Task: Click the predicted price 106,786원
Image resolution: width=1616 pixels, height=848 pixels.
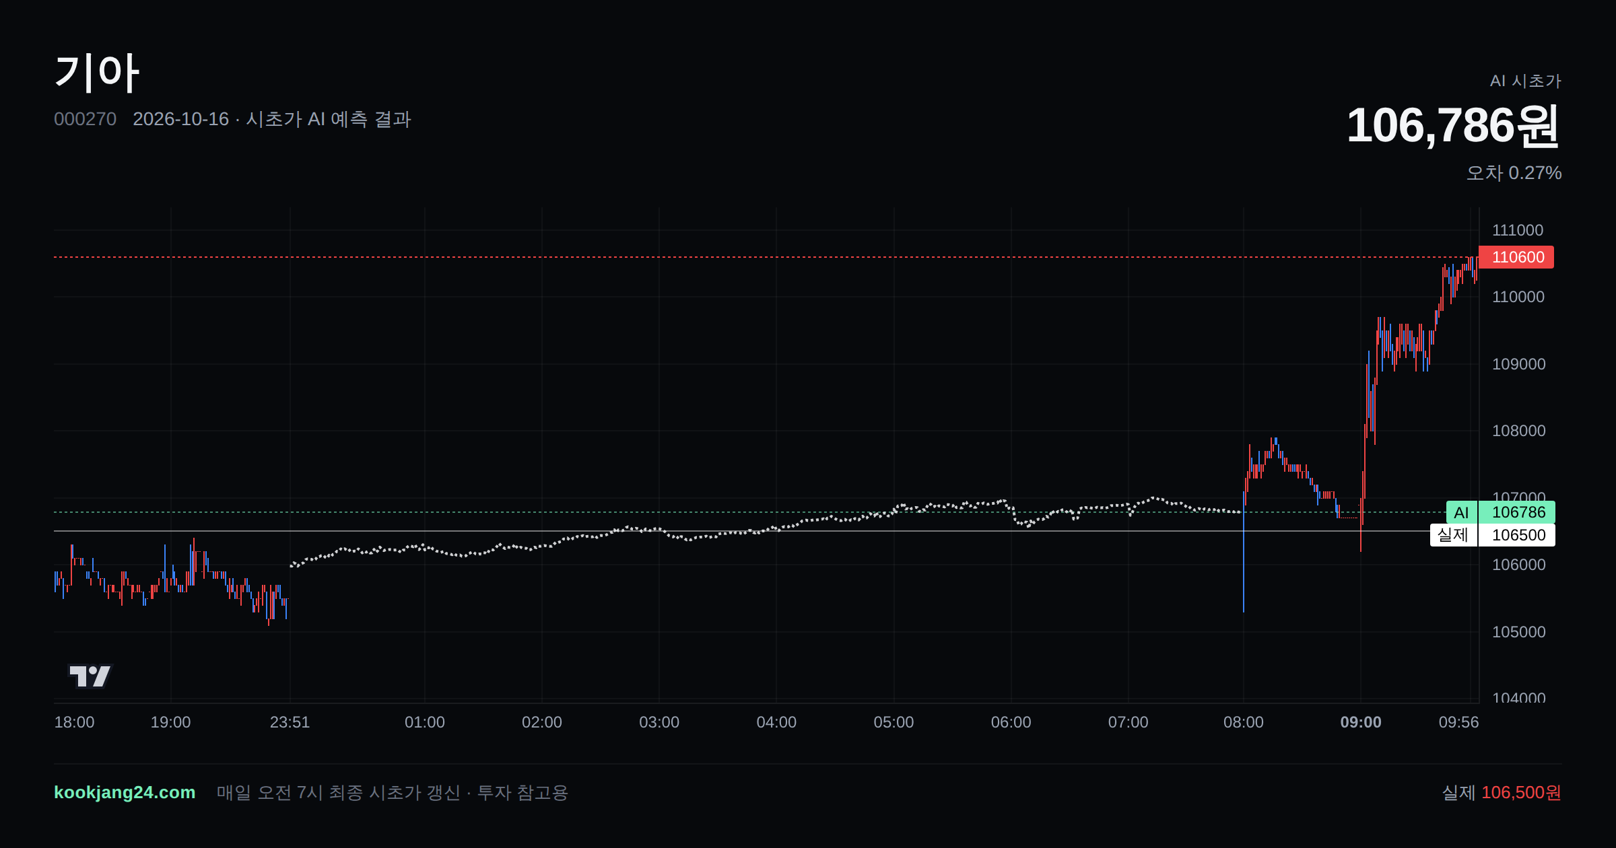Action: tap(1453, 126)
